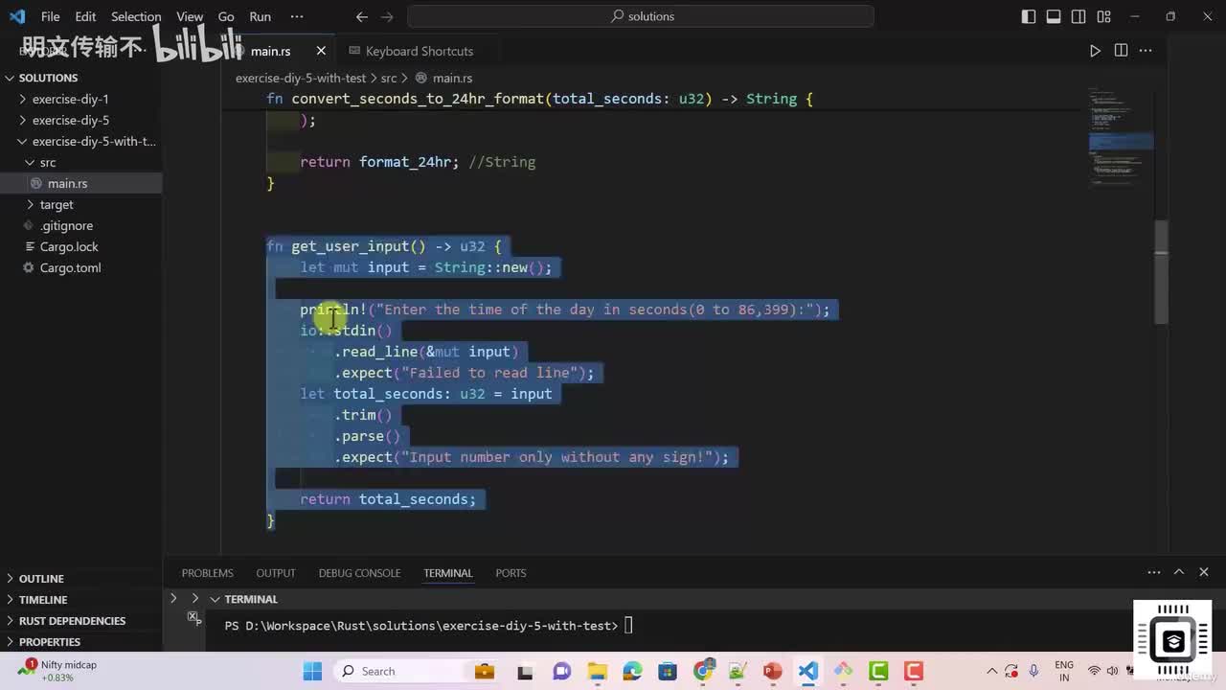Screen dimensions: 1226x690
Task: Collapse the TERMINAL group chevron
Action: 215,599
